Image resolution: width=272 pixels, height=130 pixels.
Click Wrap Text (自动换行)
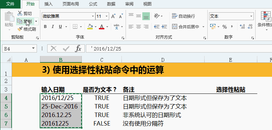(x=183, y=16)
